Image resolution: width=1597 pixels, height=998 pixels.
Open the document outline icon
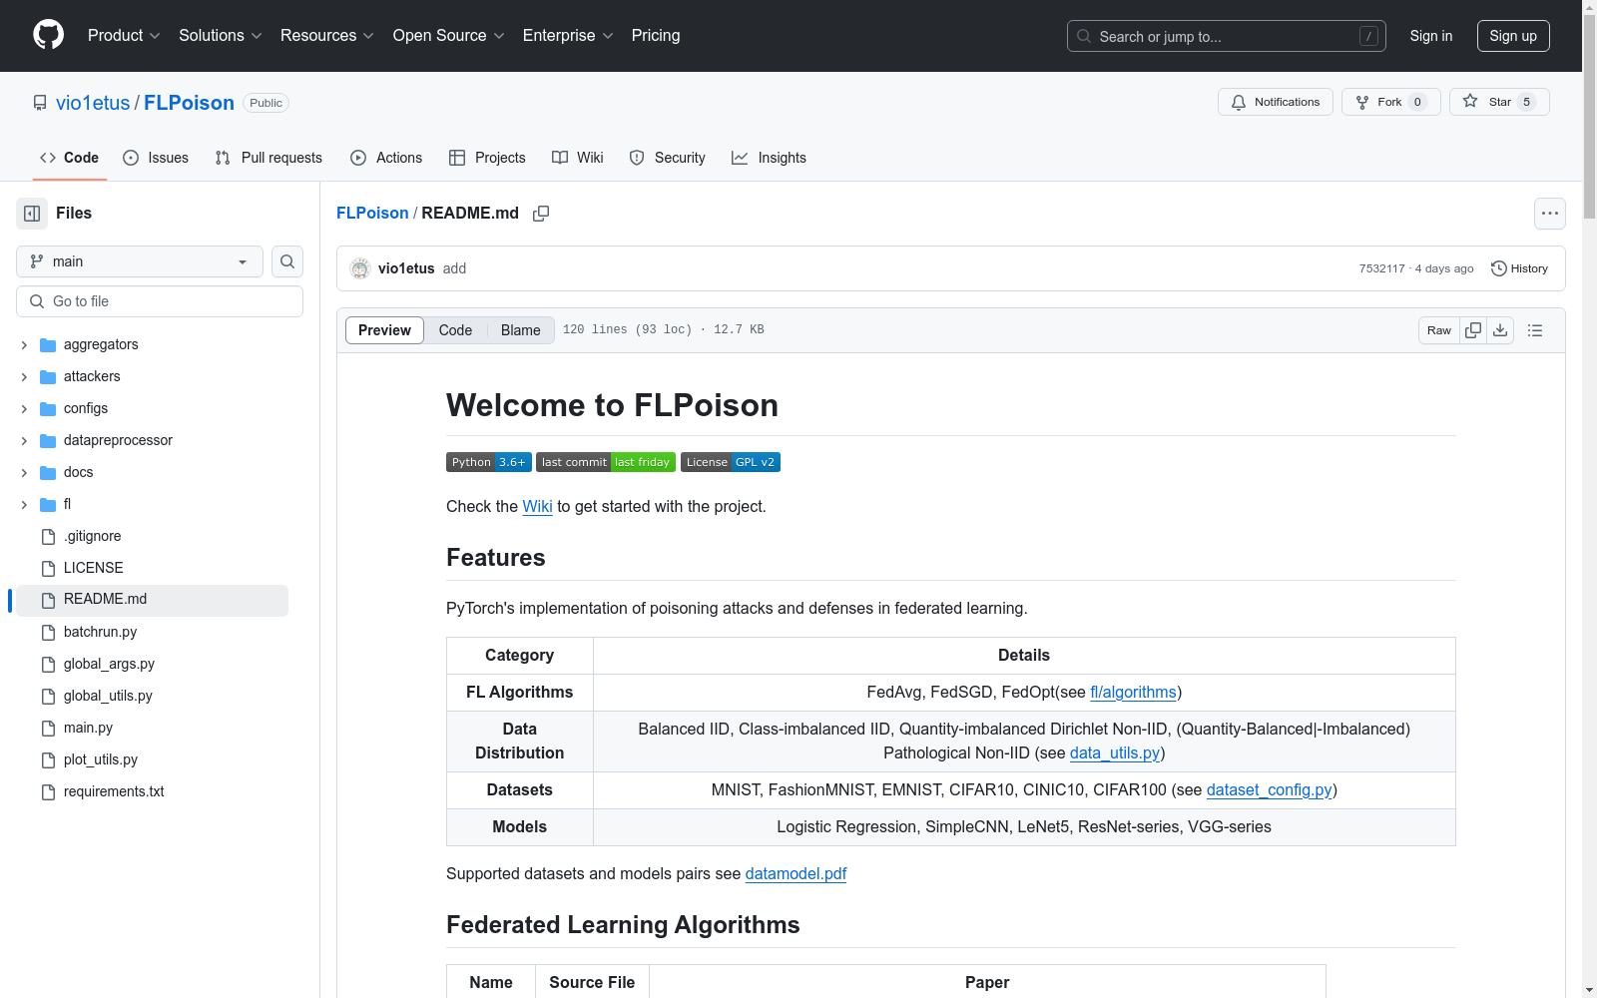click(1535, 330)
